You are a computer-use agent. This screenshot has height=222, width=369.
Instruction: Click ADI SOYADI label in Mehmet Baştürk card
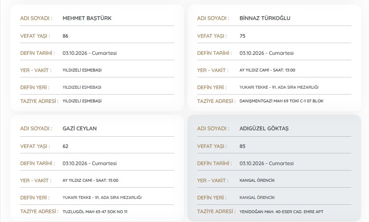pyautogui.click(x=36, y=18)
